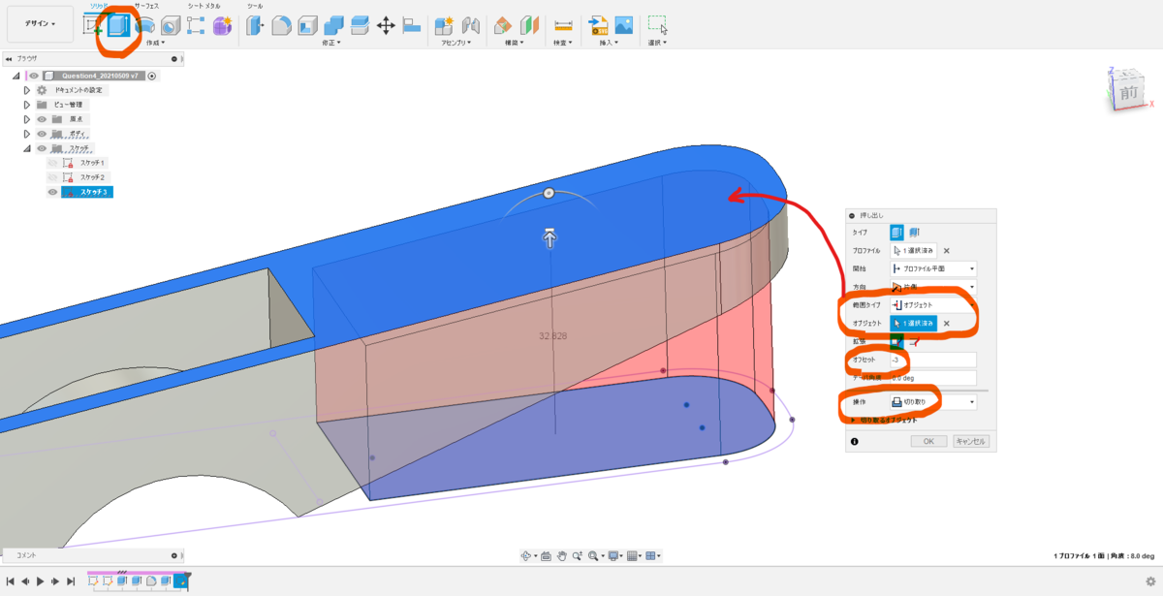Select the Measure inspect tool
Viewport: 1163px width, 596px height.
point(563,26)
